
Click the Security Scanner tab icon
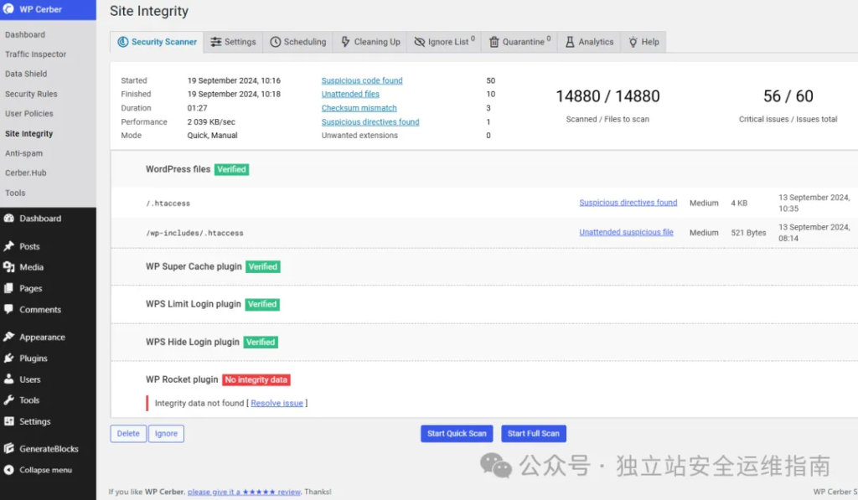click(123, 42)
